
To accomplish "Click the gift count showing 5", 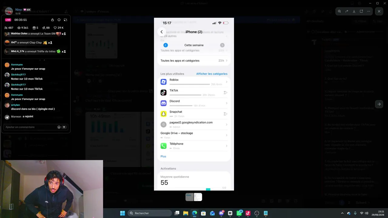I will pyautogui.click(x=35, y=28).
